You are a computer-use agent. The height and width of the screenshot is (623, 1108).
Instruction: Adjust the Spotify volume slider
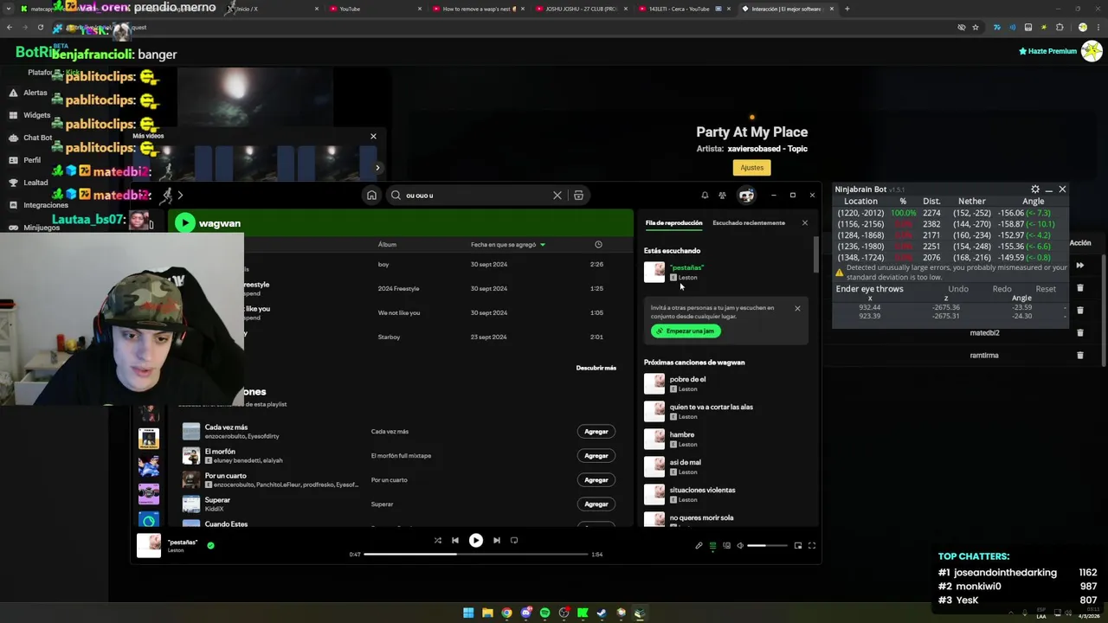768,546
